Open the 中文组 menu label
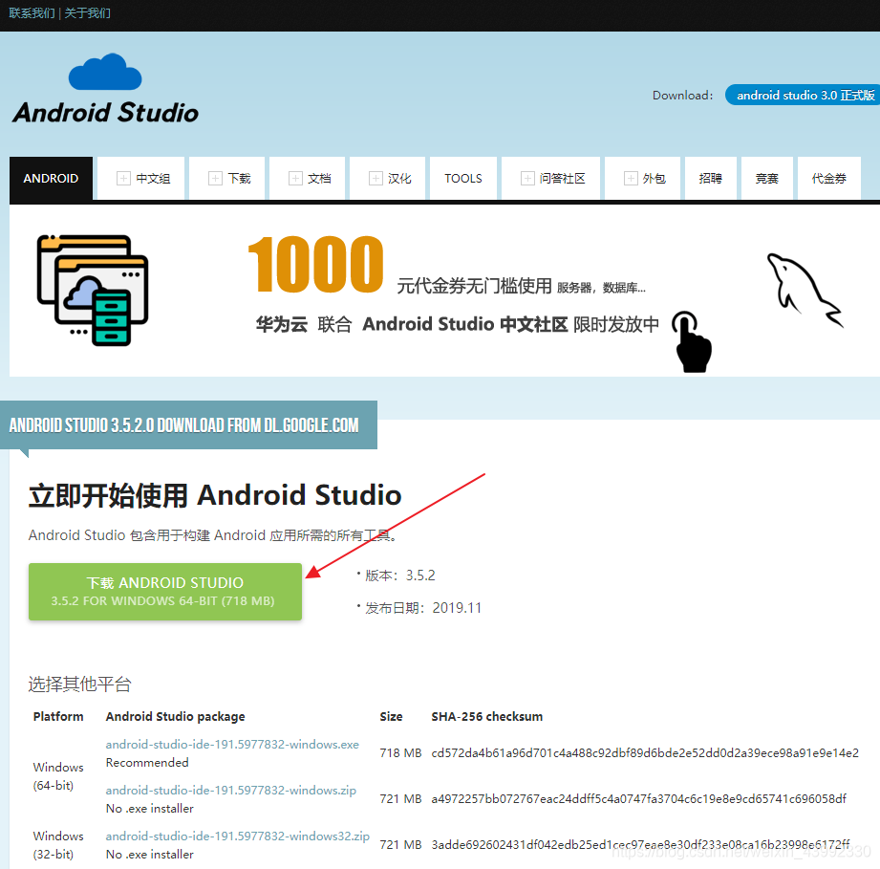880x869 pixels. point(153,179)
